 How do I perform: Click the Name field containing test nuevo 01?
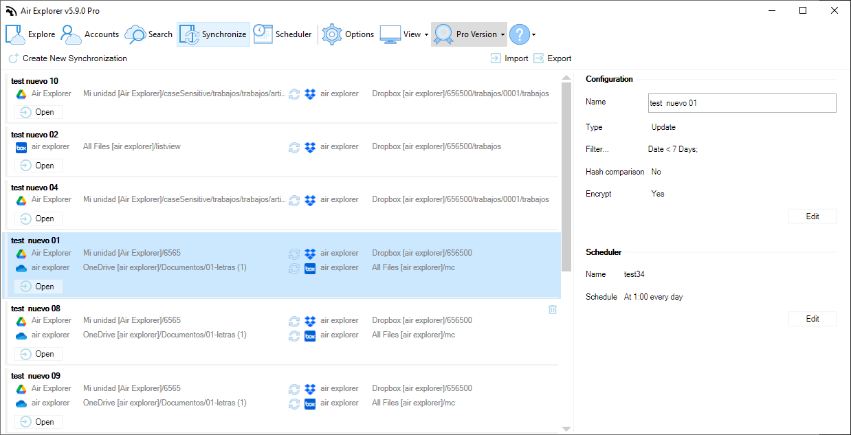[x=742, y=103]
